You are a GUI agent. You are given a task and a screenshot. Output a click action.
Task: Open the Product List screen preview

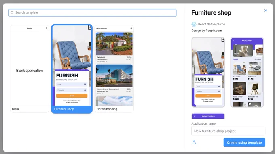(x=247, y=72)
